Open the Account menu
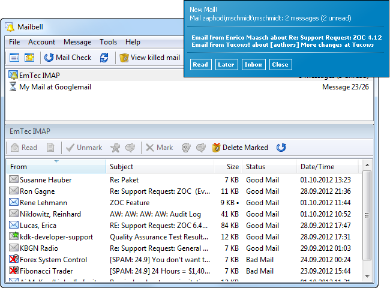This screenshot has width=390, height=288. (41, 42)
